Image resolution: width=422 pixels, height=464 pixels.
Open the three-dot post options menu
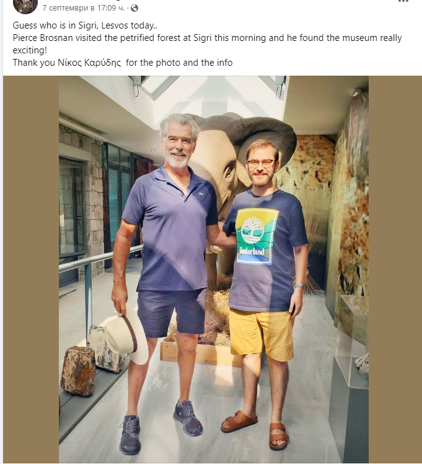click(x=403, y=1)
